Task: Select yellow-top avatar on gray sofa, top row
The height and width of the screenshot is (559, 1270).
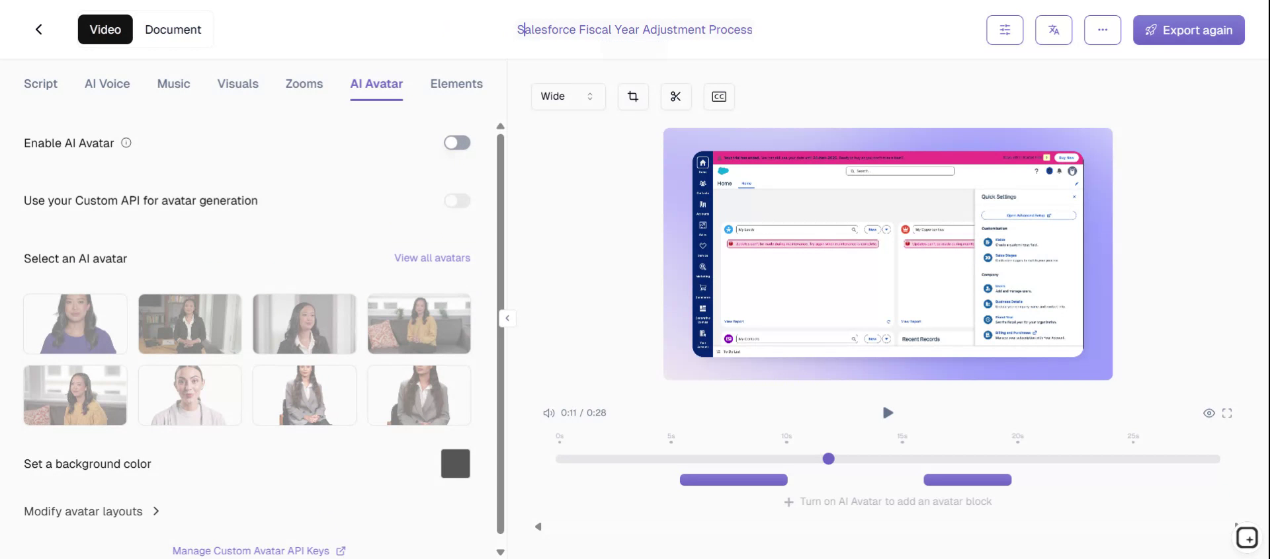Action: pos(419,324)
